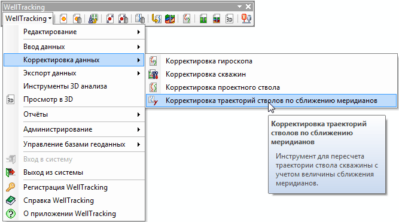399x222 pixels.
Task: Select Корректировка скважин in submenu
Action: point(271,74)
